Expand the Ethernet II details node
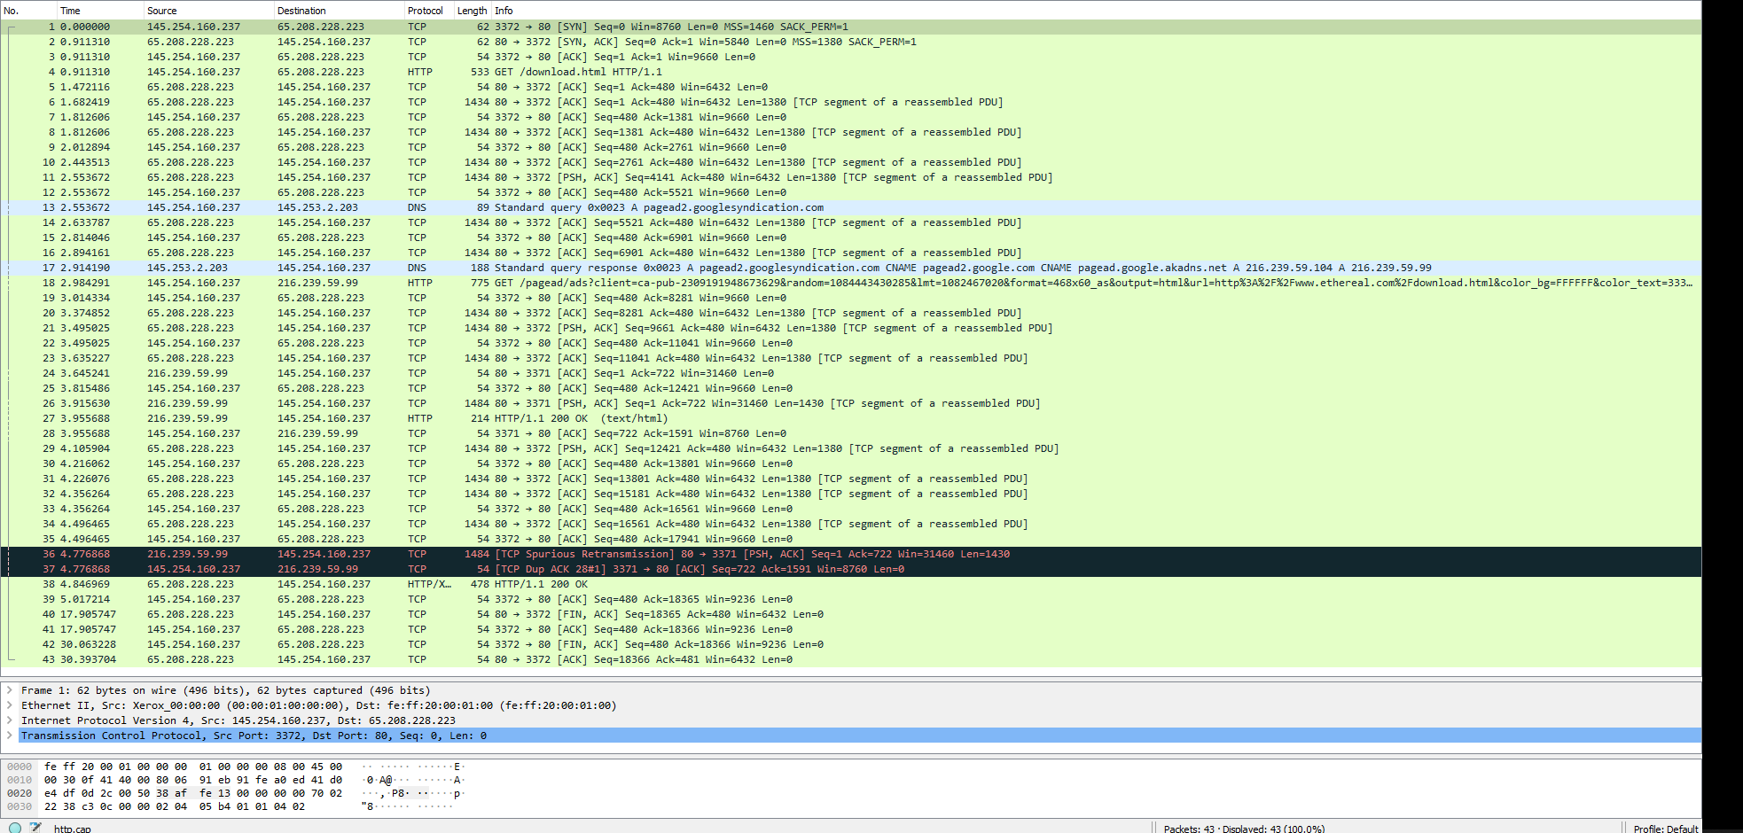 tap(10, 705)
